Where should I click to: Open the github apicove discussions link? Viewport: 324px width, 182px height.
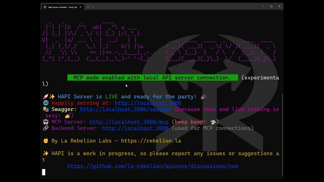click(153, 166)
